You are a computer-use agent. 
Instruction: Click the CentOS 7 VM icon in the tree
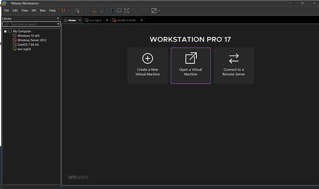pos(14,45)
